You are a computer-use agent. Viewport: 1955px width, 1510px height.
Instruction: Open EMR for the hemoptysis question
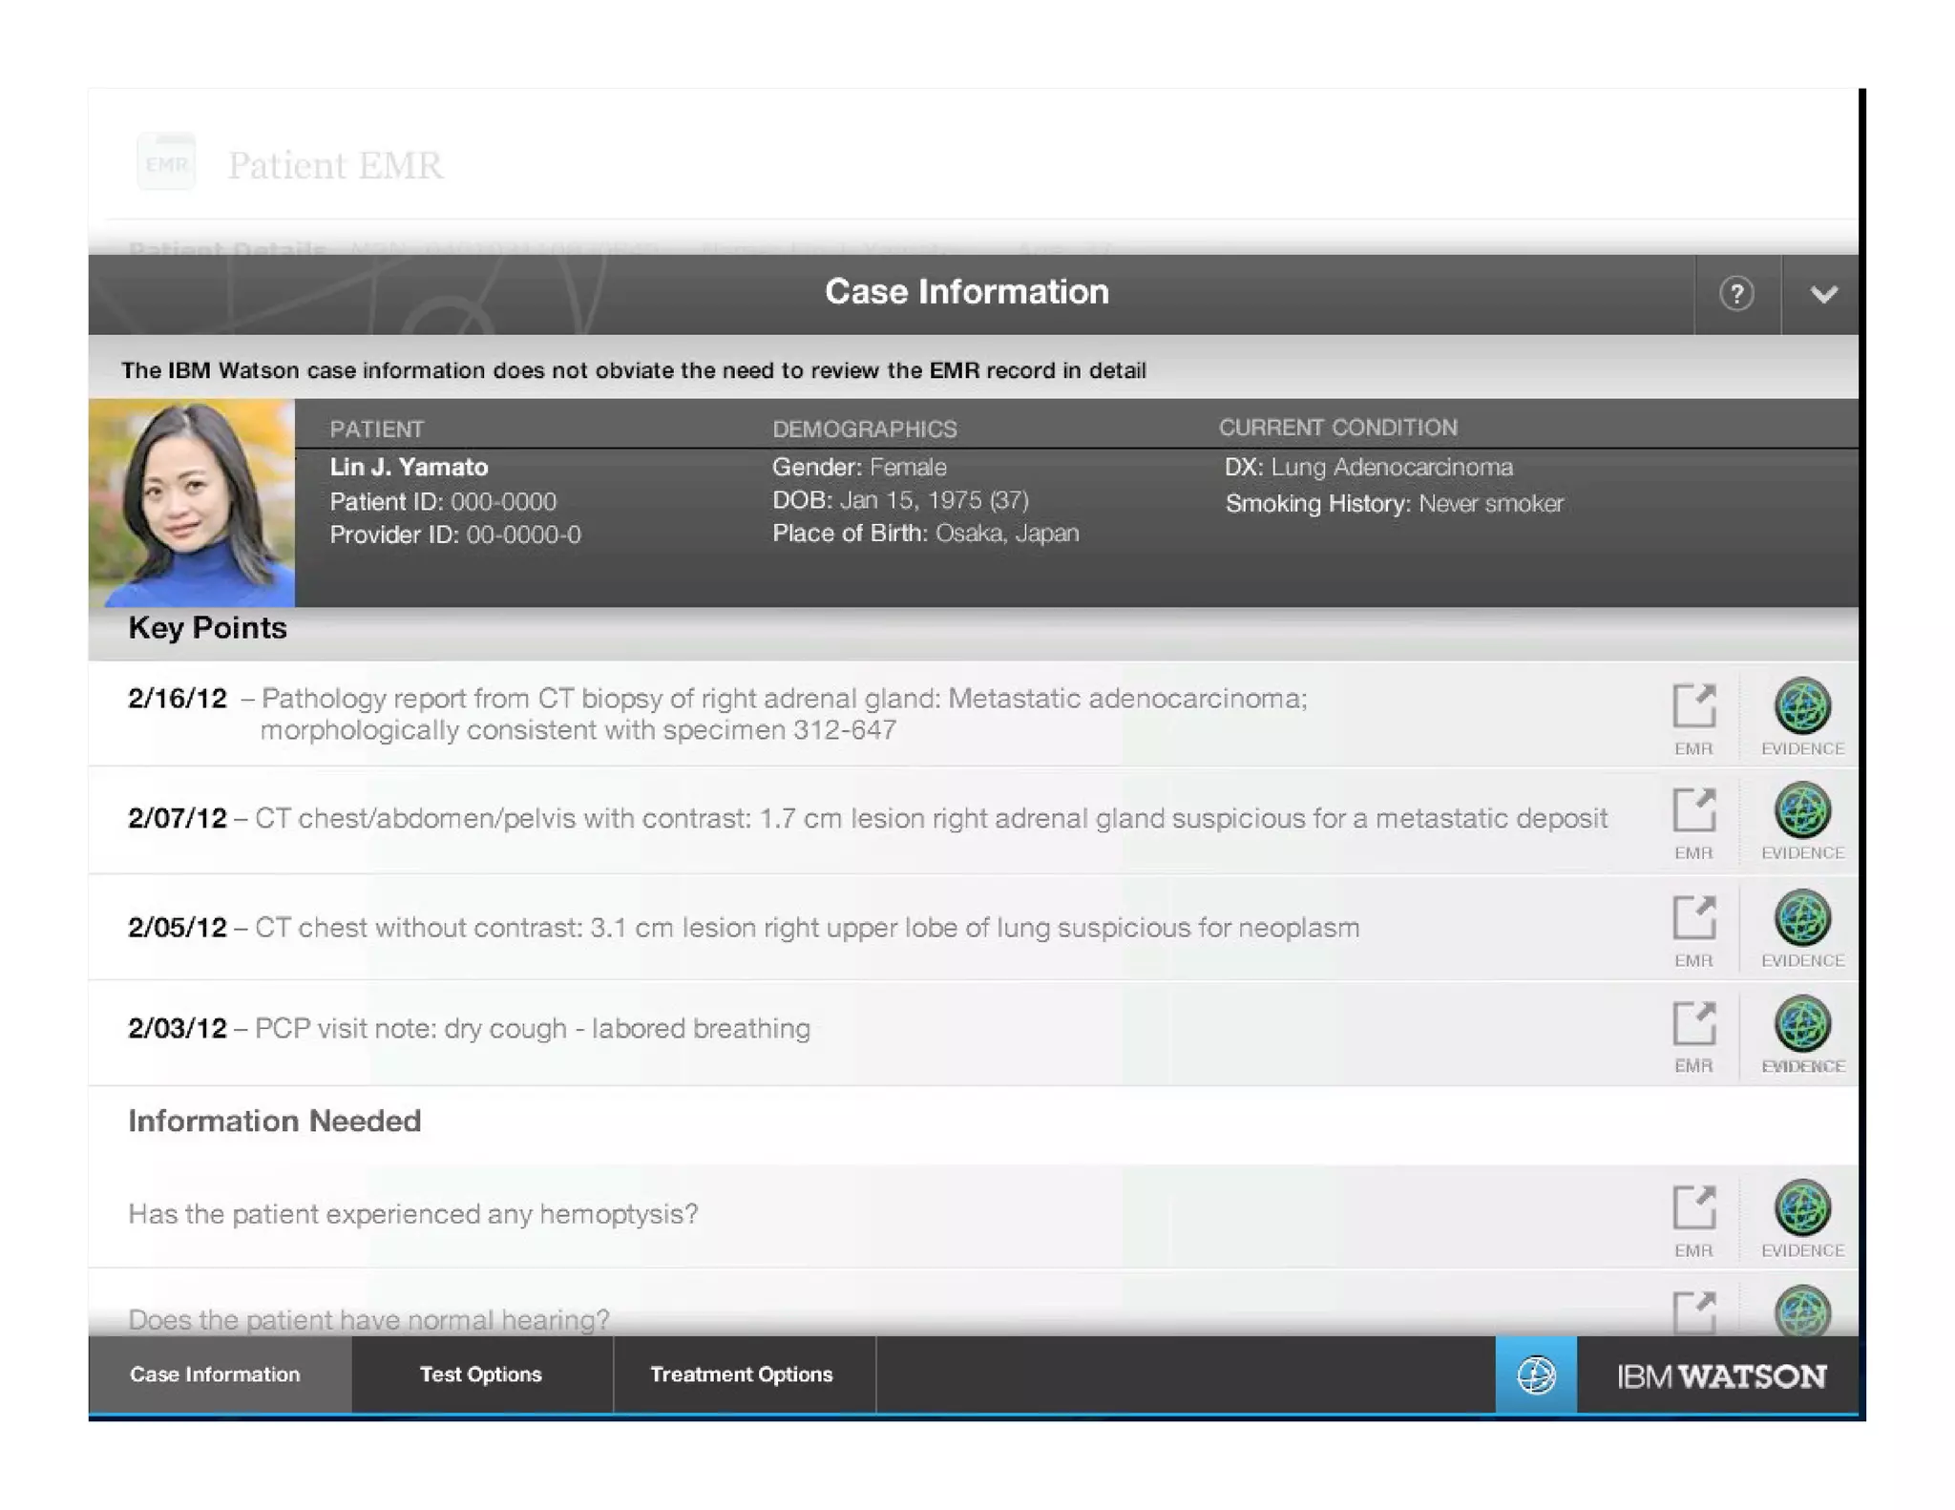1693,1221
